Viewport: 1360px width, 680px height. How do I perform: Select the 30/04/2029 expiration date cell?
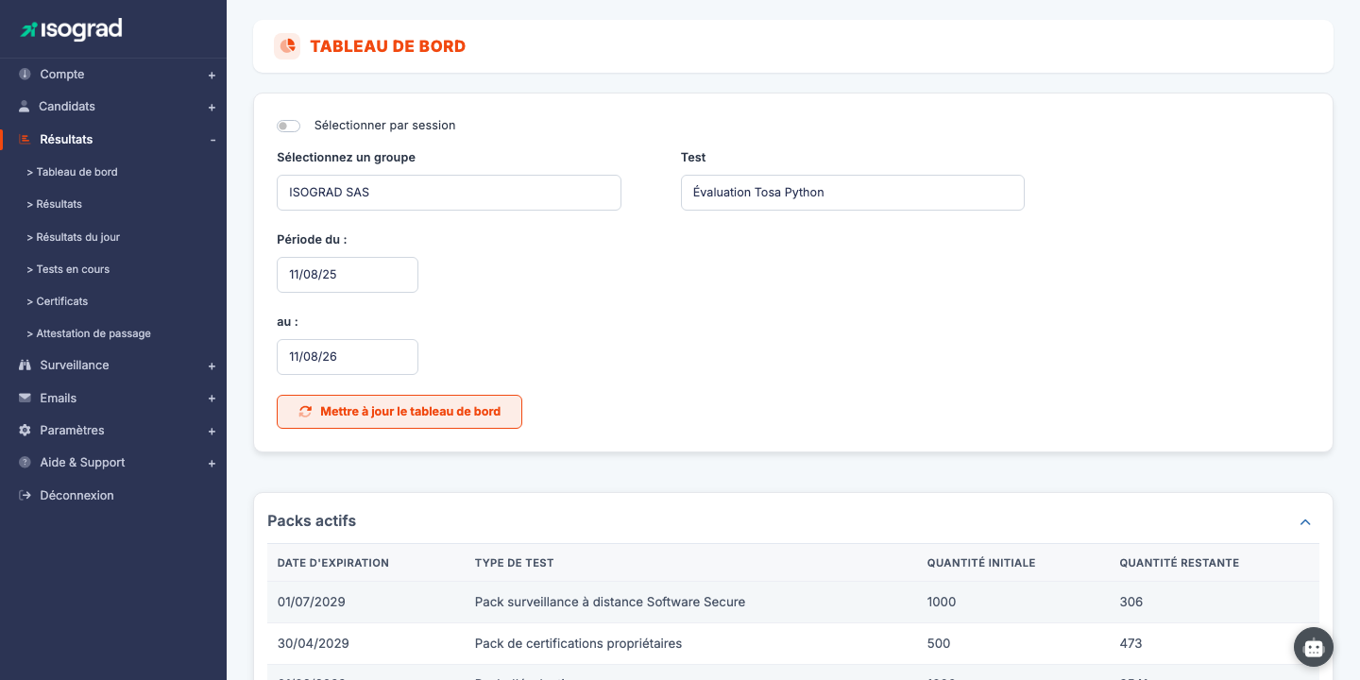[314, 644]
